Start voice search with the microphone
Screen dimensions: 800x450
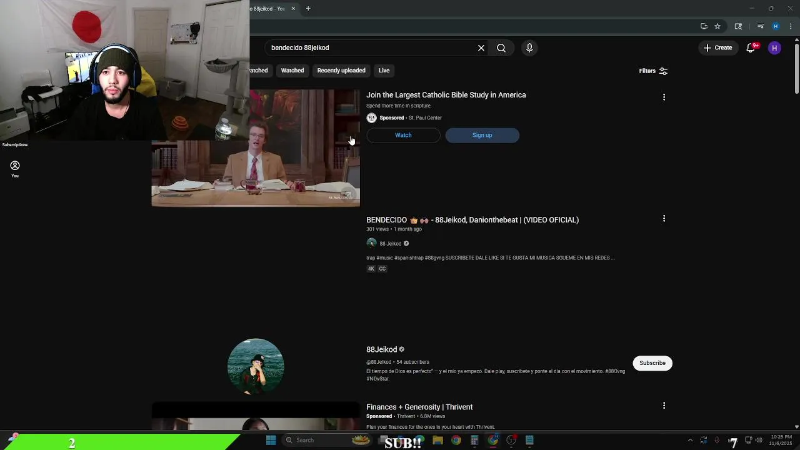click(x=529, y=47)
